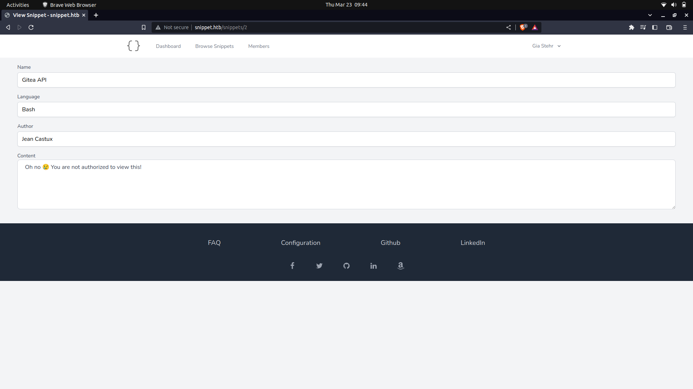Viewport: 693px width, 389px height.
Task: Open the Brave Wallet icon
Action: 669,27
